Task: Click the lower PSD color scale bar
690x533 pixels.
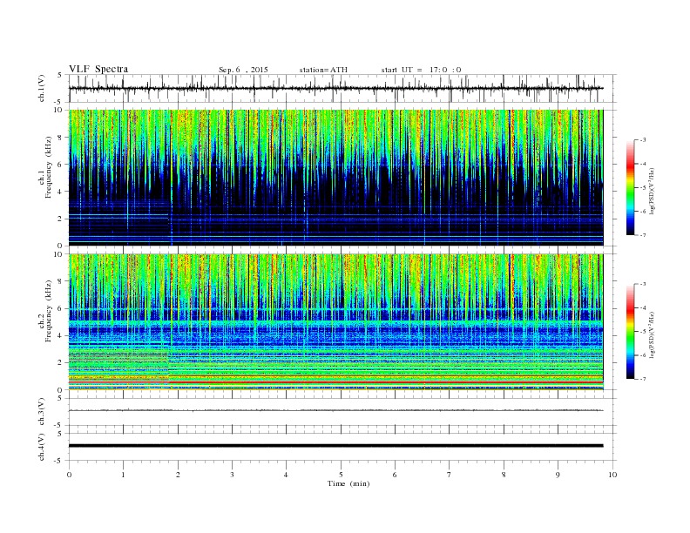Action: click(x=631, y=331)
